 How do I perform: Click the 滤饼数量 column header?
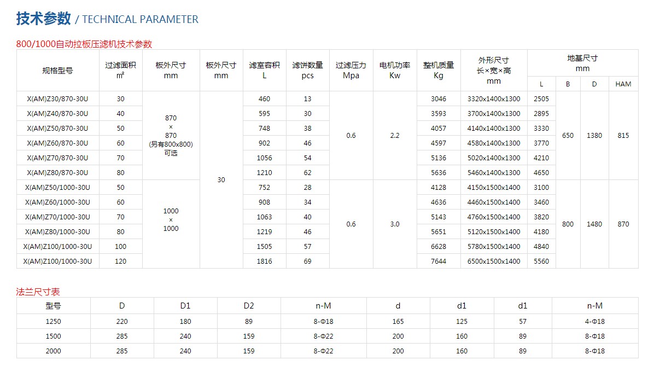pyautogui.click(x=307, y=70)
